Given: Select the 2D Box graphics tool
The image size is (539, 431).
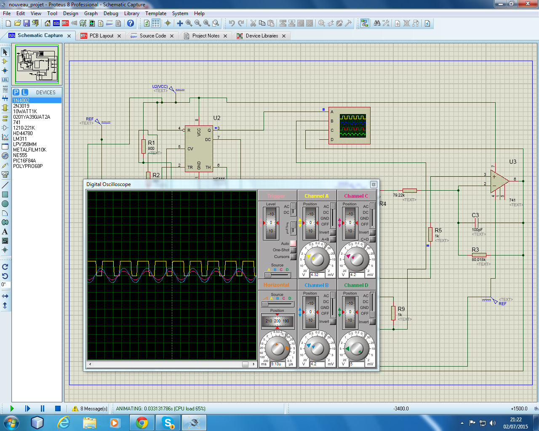Looking at the screenshot, I should click(5, 194).
